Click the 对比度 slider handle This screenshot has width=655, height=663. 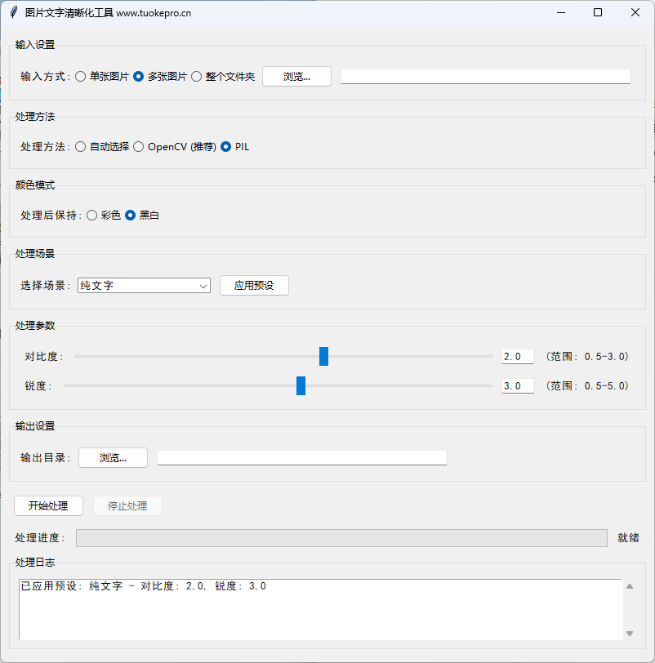coord(323,357)
